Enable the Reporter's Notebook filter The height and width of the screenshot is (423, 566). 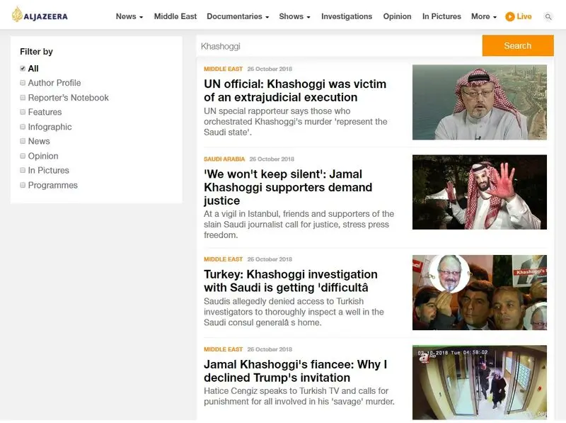click(23, 98)
